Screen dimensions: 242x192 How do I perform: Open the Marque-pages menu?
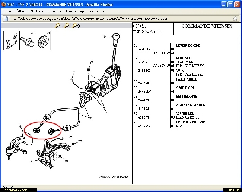point(76,11)
